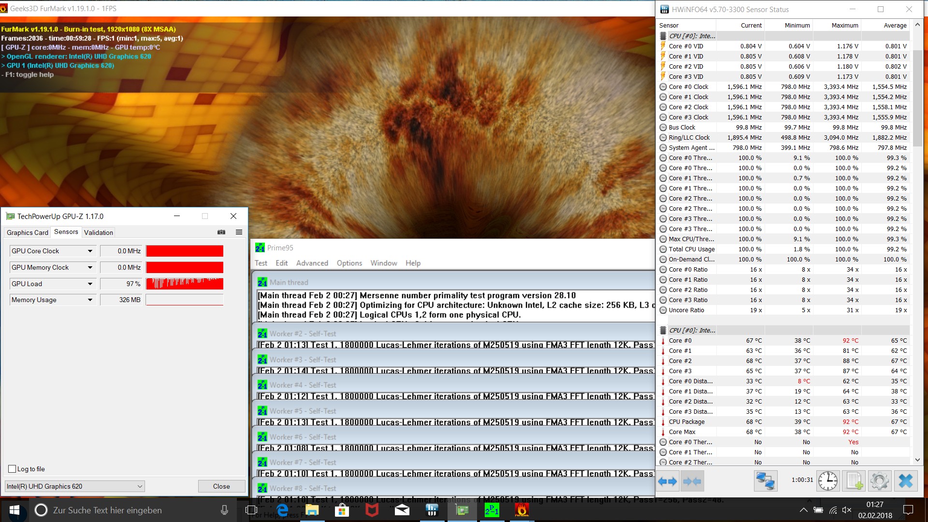Open Intel UHD Graphics 620 GPU selector dropdown
Image resolution: width=928 pixels, height=522 pixels.
tap(75, 486)
